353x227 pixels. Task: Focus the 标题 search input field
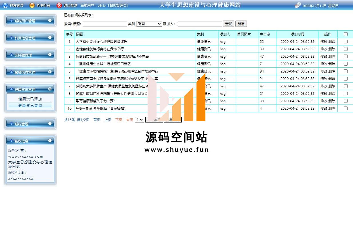tap(105, 24)
